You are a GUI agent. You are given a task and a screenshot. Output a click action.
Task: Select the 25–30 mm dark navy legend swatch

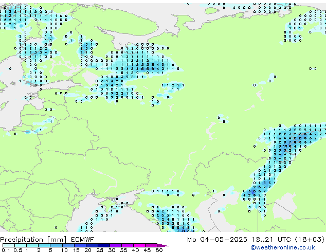(104, 245)
